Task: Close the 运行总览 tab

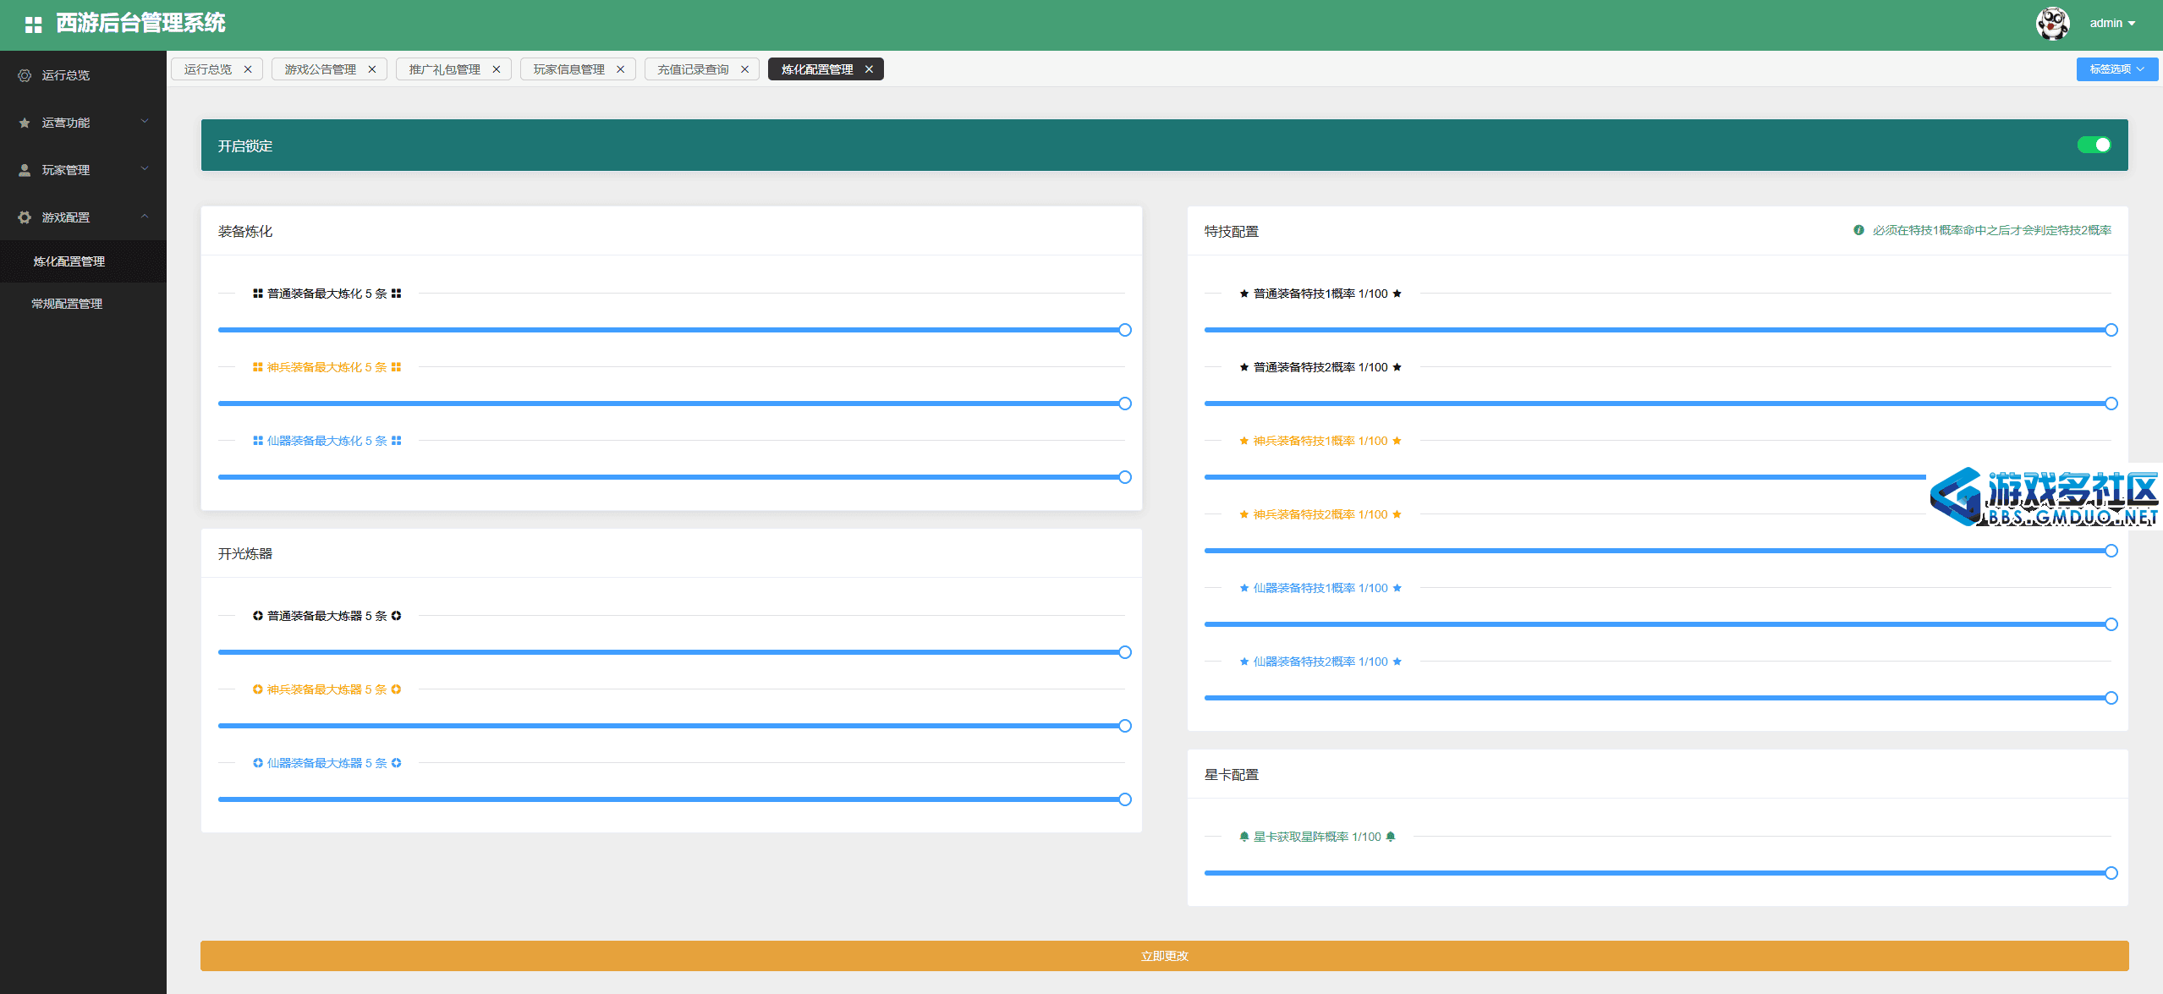Action: click(x=248, y=69)
